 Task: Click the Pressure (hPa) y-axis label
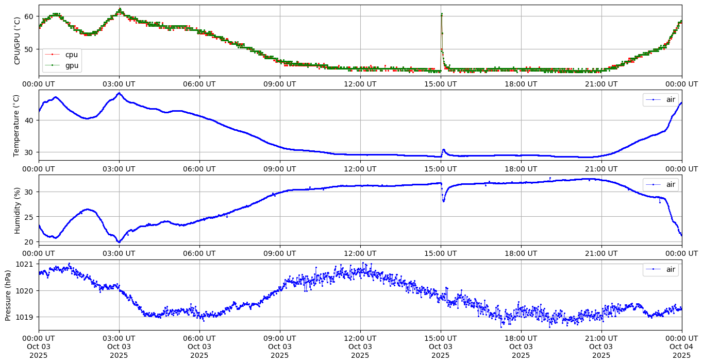point(8,295)
